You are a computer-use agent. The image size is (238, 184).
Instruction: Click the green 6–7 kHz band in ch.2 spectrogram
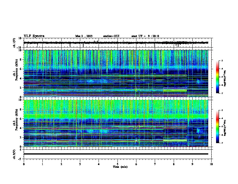pos(116,116)
